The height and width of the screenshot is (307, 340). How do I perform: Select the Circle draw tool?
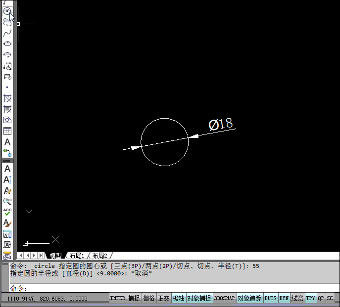(7, 11)
